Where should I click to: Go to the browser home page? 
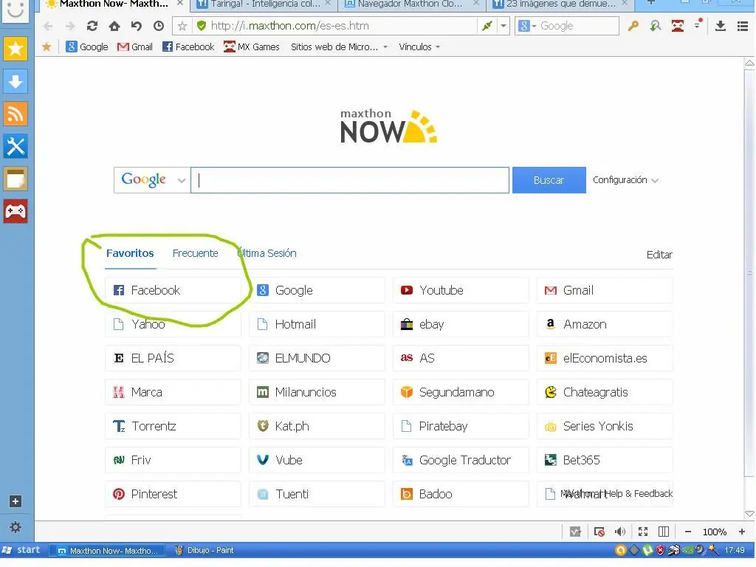pyautogui.click(x=114, y=26)
